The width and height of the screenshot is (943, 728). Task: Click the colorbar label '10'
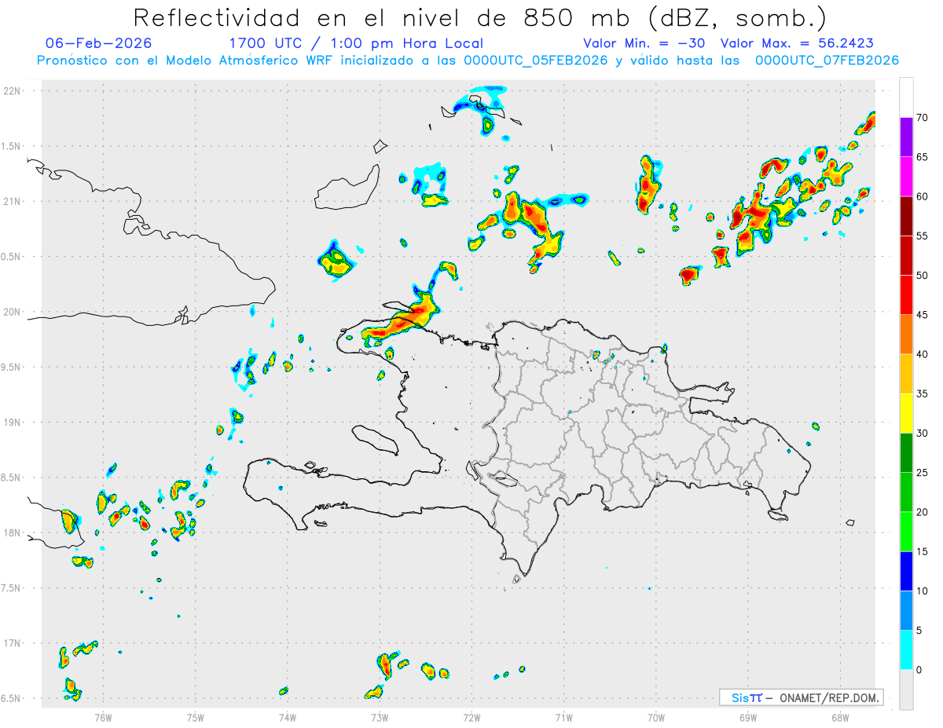point(922,591)
